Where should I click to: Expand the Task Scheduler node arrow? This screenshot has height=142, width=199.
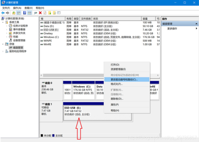click(7, 26)
